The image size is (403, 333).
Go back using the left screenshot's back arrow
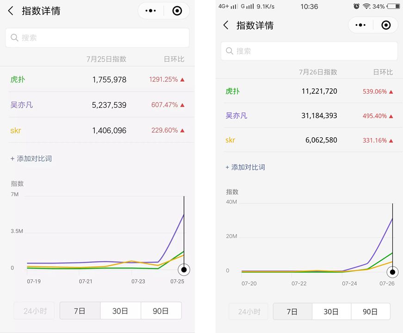[11, 11]
